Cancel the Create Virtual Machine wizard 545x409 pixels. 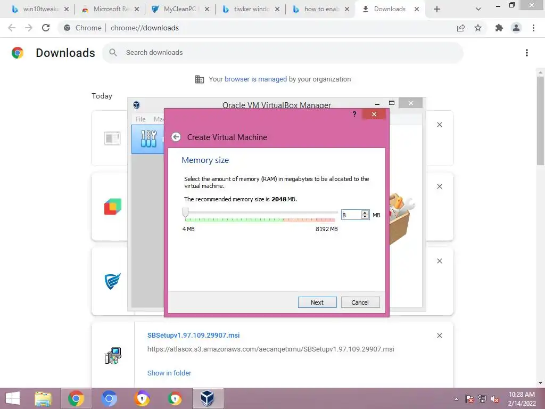tap(360, 302)
